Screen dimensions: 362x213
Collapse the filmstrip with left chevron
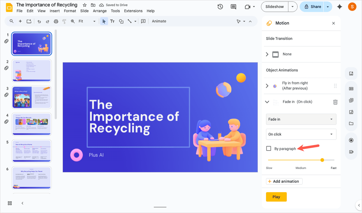pyautogui.click(x=22, y=203)
